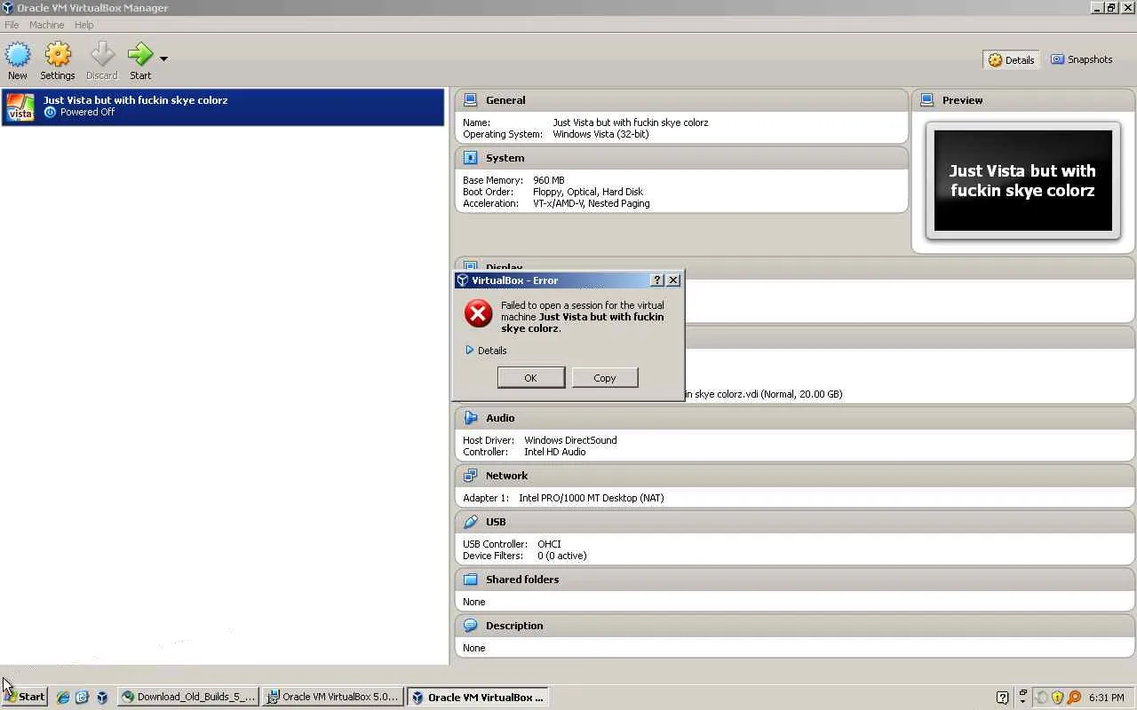Open the USB section header link

496,522
